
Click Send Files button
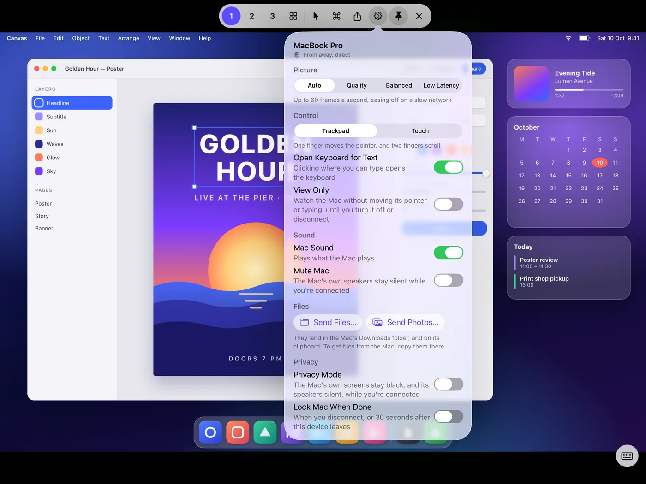click(x=328, y=322)
